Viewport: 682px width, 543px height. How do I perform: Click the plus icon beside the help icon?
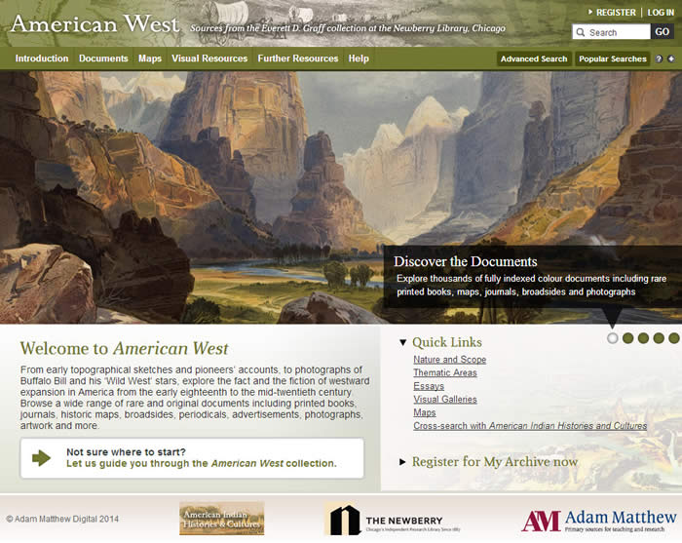pos(671,58)
